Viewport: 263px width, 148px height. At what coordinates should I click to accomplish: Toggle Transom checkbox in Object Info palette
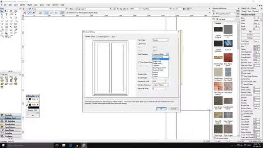click(242, 44)
